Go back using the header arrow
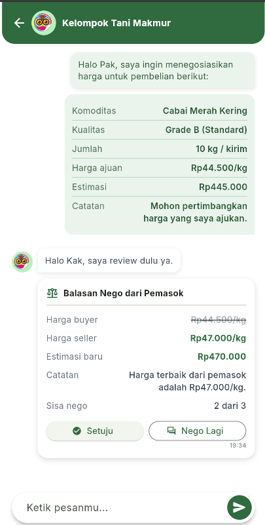Image resolution: width=265 pixels, height=525 pixels. click(19, 23)
